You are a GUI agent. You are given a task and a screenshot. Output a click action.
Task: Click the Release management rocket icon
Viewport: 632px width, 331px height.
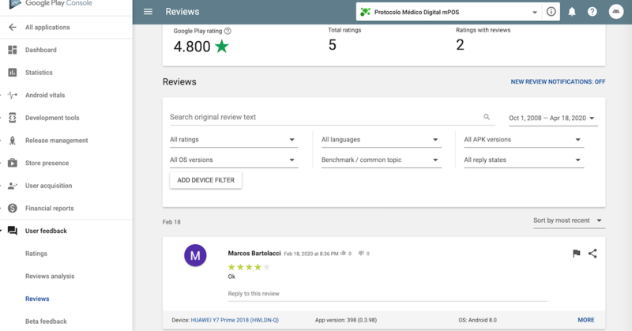click(13, 141)
